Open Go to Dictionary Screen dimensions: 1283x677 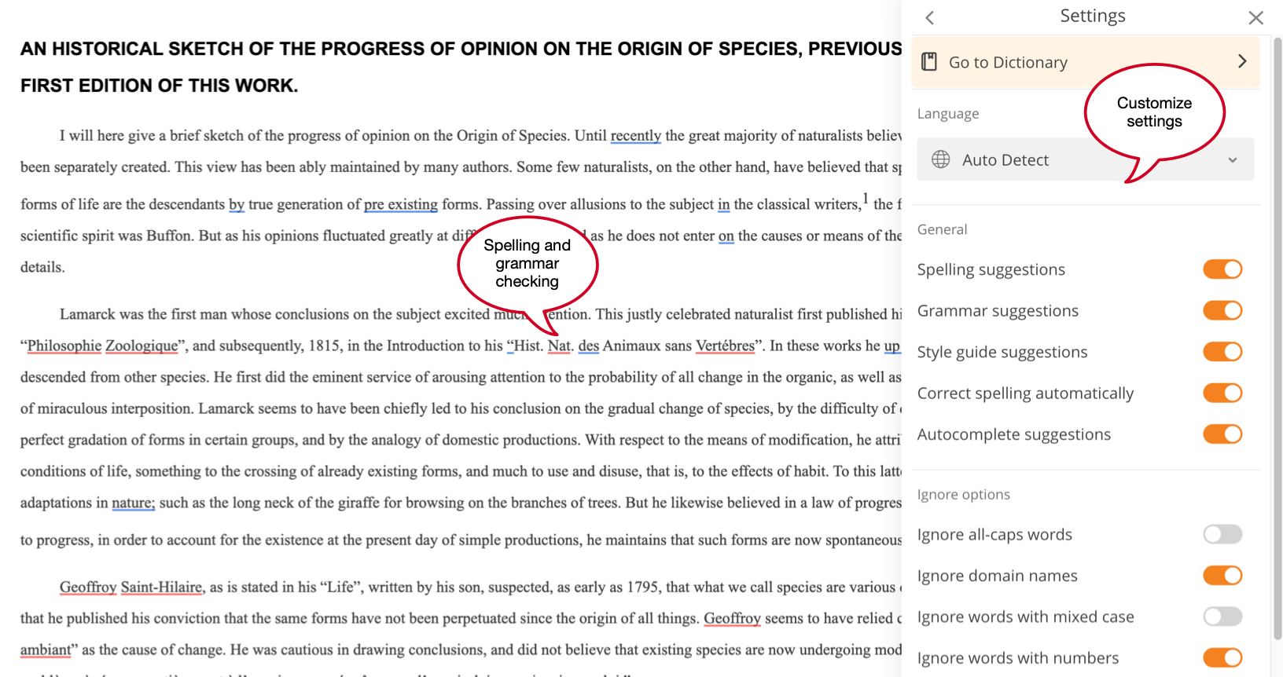click(x=1008, y=63)
